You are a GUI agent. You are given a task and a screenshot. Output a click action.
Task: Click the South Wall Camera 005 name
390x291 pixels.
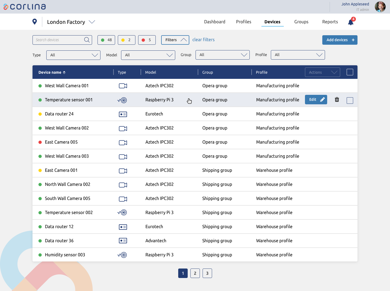click(67, 198)
